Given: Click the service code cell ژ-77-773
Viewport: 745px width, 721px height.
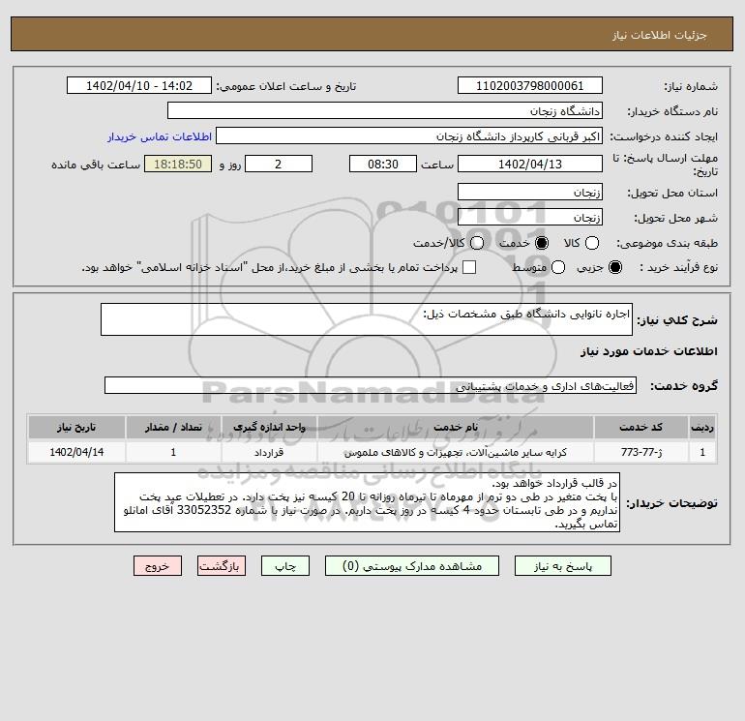Looking at the screenshot, I should pos(641,452).
